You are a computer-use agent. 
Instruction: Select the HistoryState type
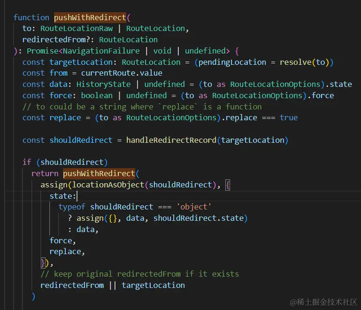[x=104, y=84]
